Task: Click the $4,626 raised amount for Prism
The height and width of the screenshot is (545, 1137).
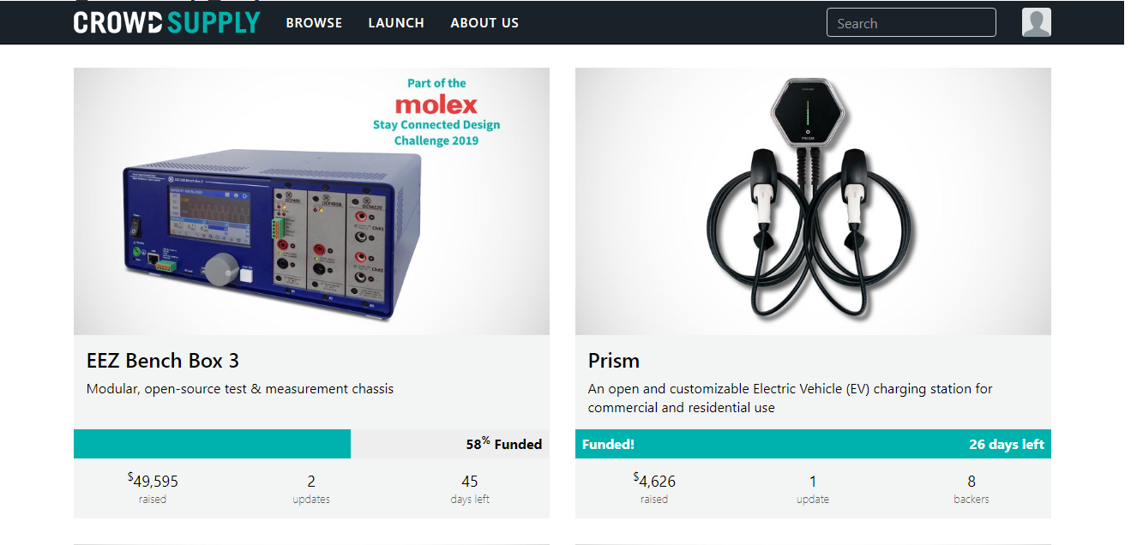Action: [x=654, y=482]
